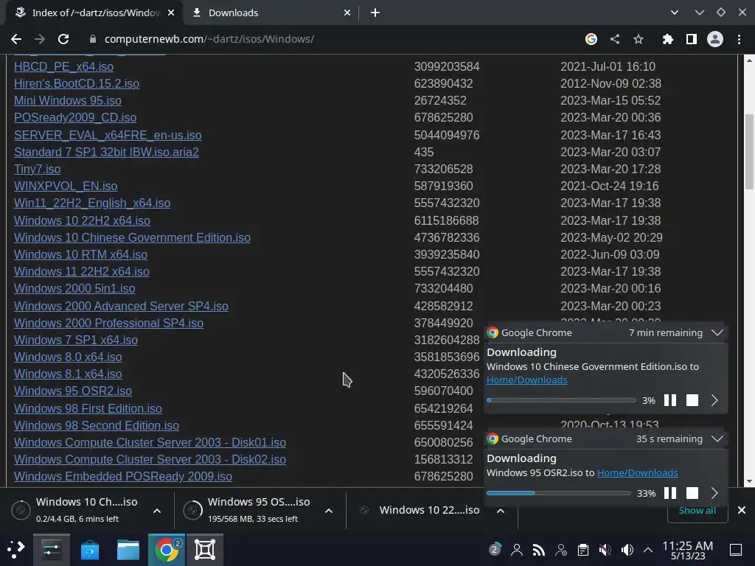Click Windows 10 RTM x64.iso link
This screenshot has width=755, height=566.
point(80,254)
